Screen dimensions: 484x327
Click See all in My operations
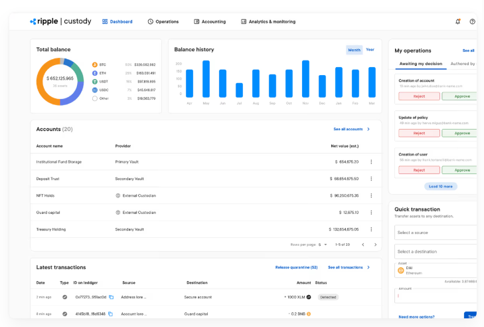coord(468,51)
